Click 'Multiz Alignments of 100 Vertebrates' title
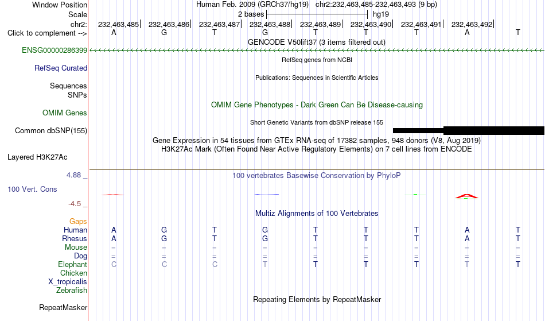 pyautogui.click(x=317, y=214)
